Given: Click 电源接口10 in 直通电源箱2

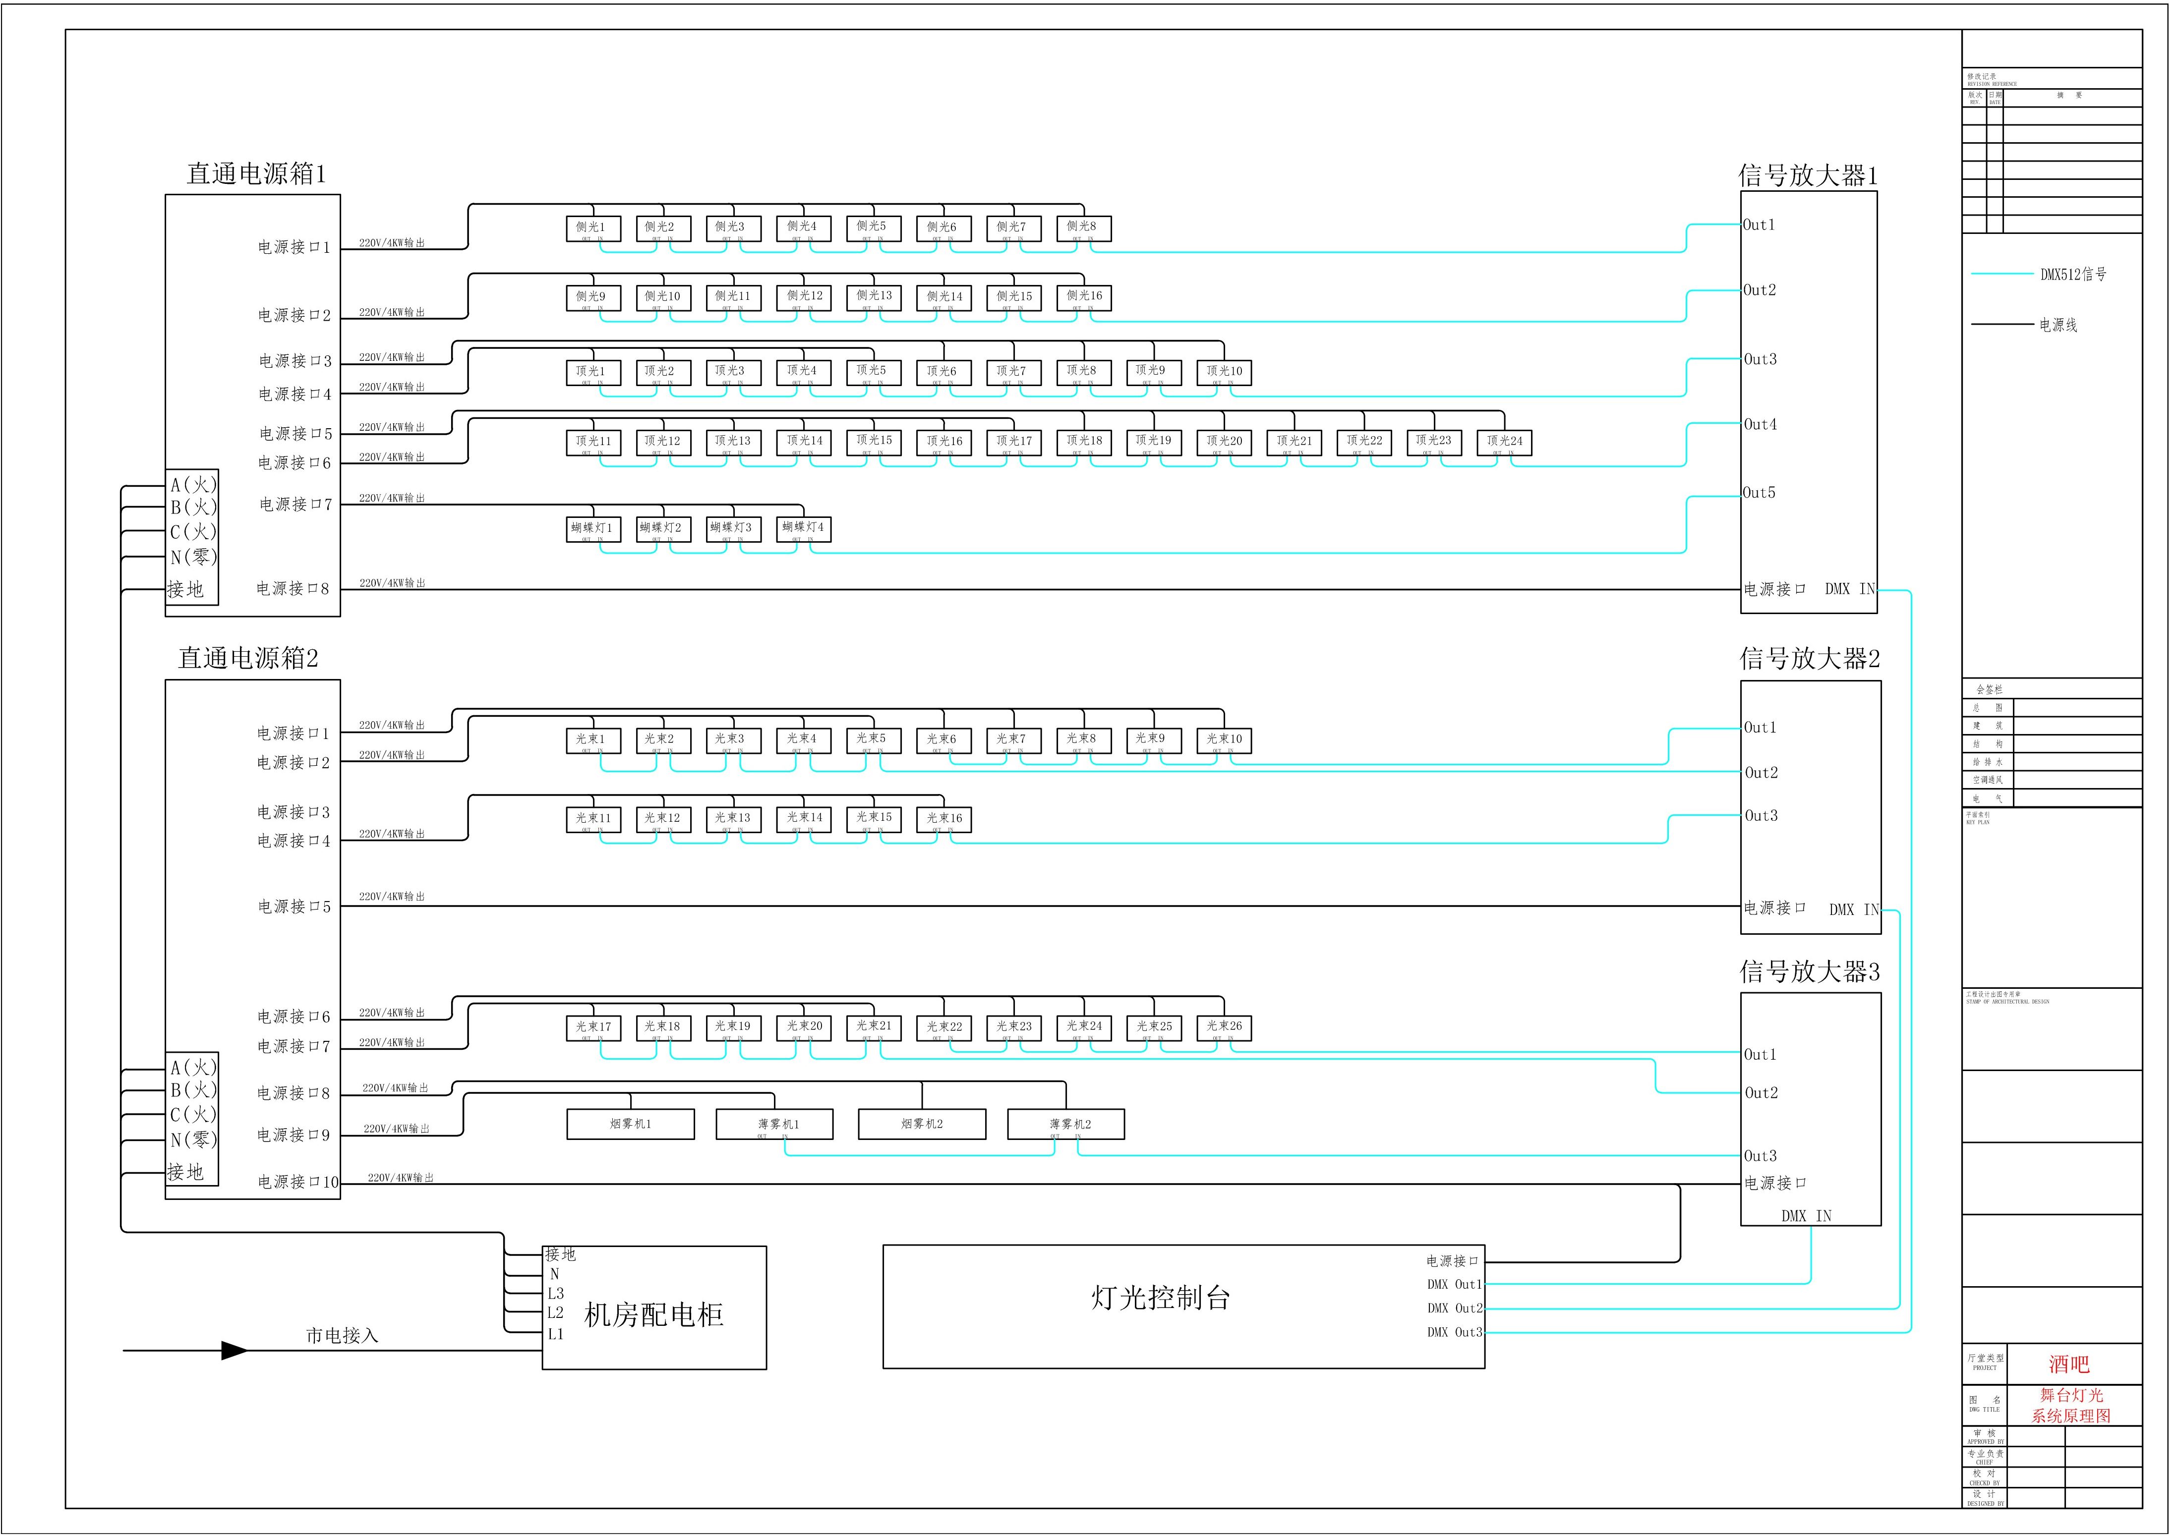Looking at the screenshot, I should 298,1182.
